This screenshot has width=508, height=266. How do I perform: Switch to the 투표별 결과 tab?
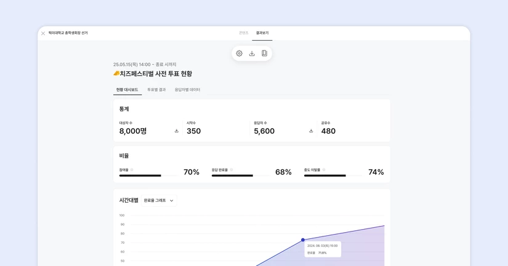point(156,90)
